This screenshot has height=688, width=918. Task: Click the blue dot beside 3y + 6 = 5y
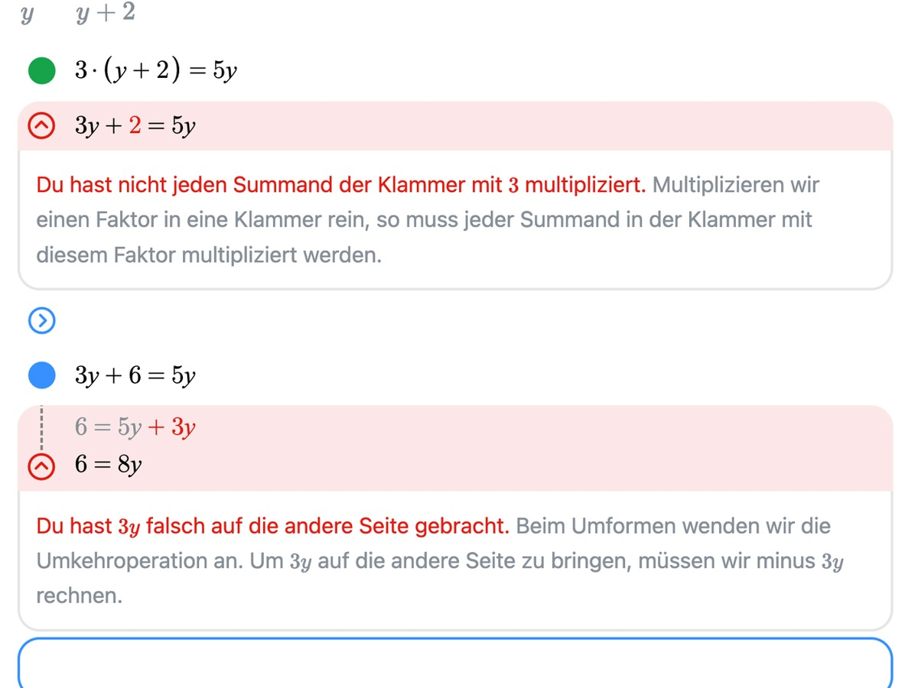click(x=42, y=375)
